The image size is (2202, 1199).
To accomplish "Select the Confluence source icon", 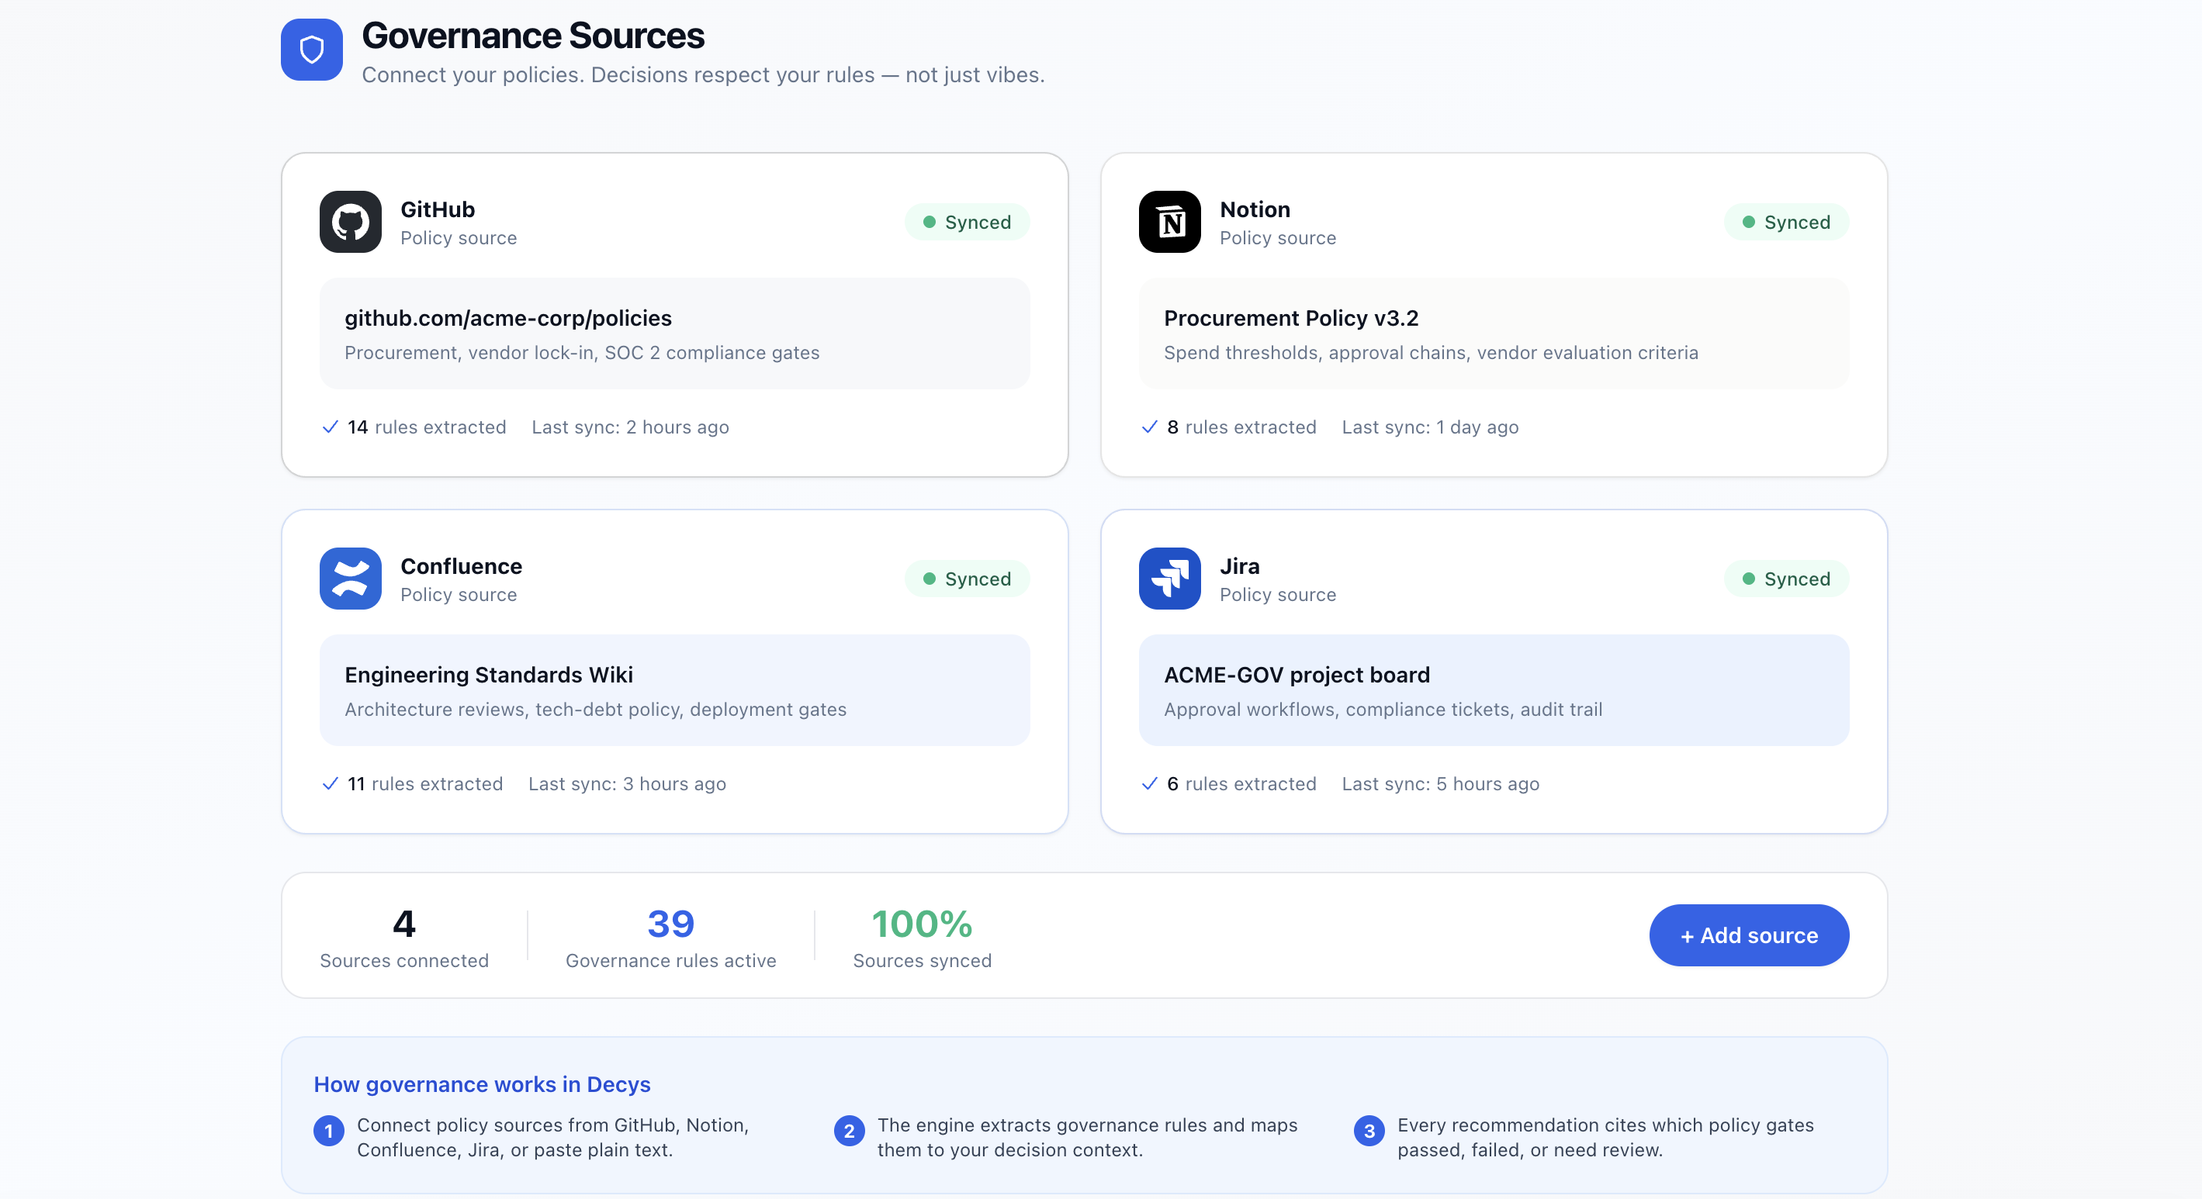I will coord(350,579).
